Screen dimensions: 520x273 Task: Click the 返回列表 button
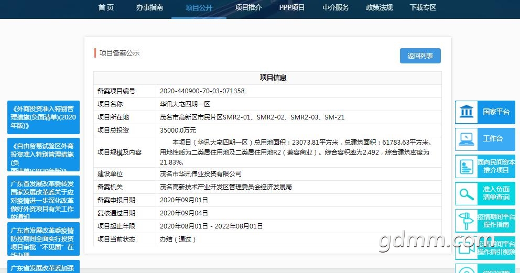click(x=420, y=56)
